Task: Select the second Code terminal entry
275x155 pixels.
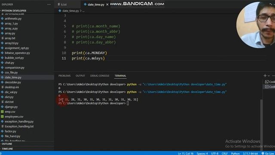Action: 270,87
